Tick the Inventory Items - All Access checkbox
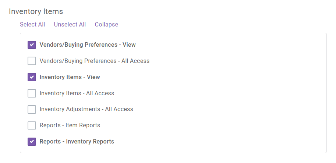Image resolution: width=336 pixels, height=163 pixels. 32,93
